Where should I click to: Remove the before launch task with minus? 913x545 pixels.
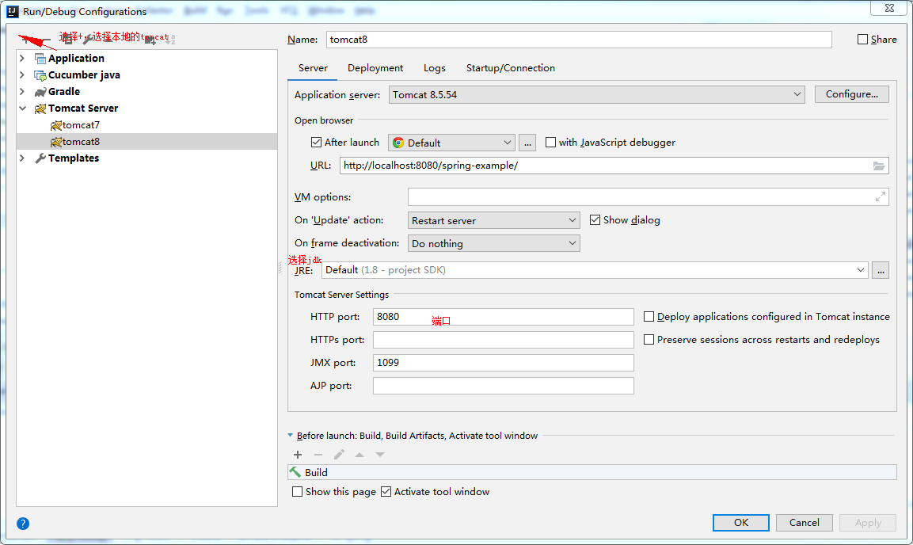coord(318,455)
